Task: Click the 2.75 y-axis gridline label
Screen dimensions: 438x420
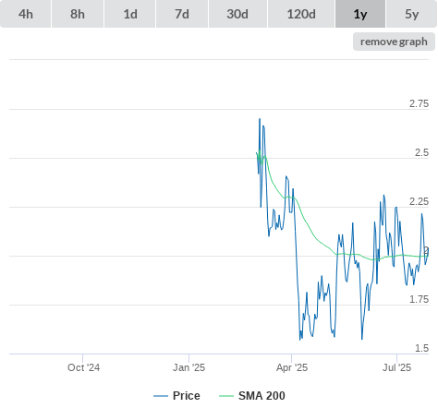Action: point(419,103)
